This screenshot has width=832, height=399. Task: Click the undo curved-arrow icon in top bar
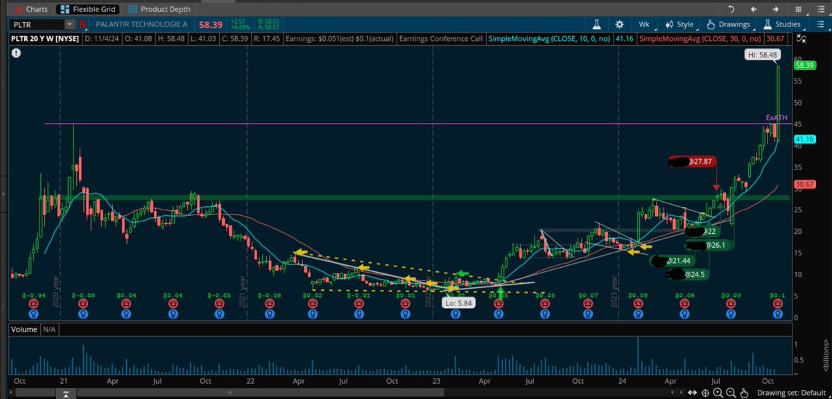[731, 9]
